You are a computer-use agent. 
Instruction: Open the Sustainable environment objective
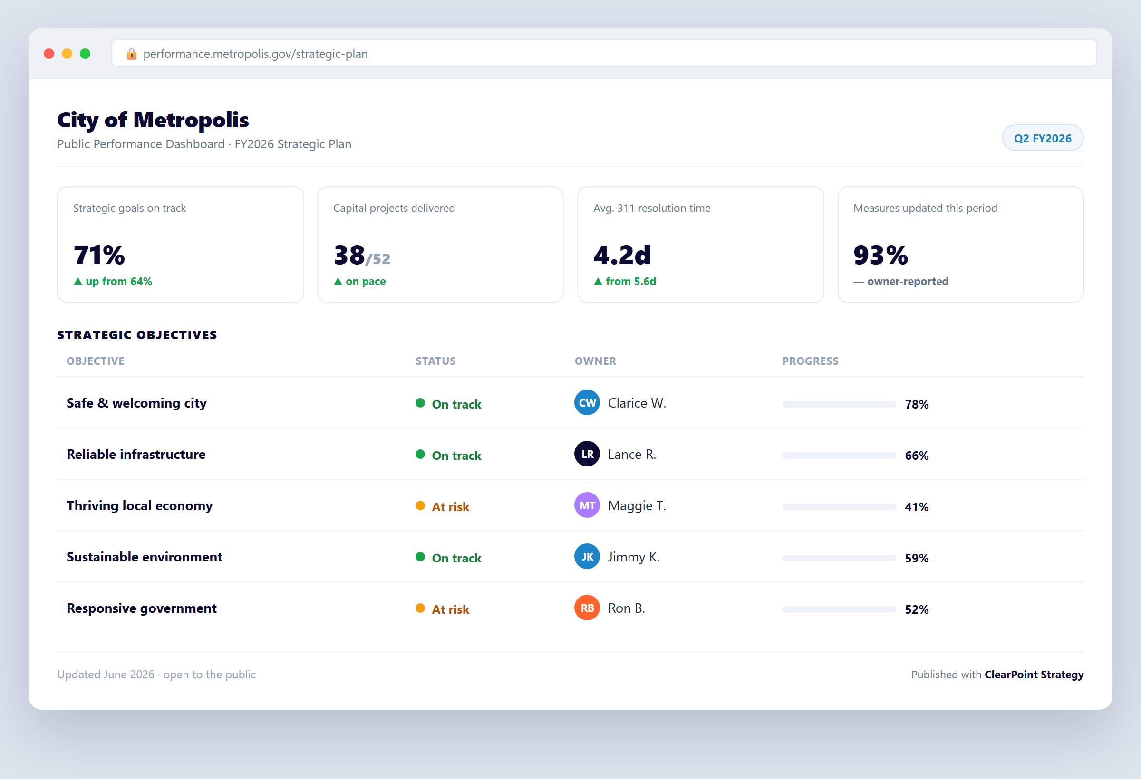click(x=145, y=557)
